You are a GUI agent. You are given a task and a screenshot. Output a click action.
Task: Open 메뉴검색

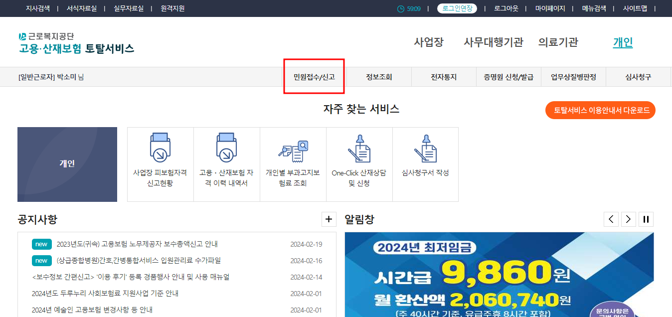[x=594, y=8]
